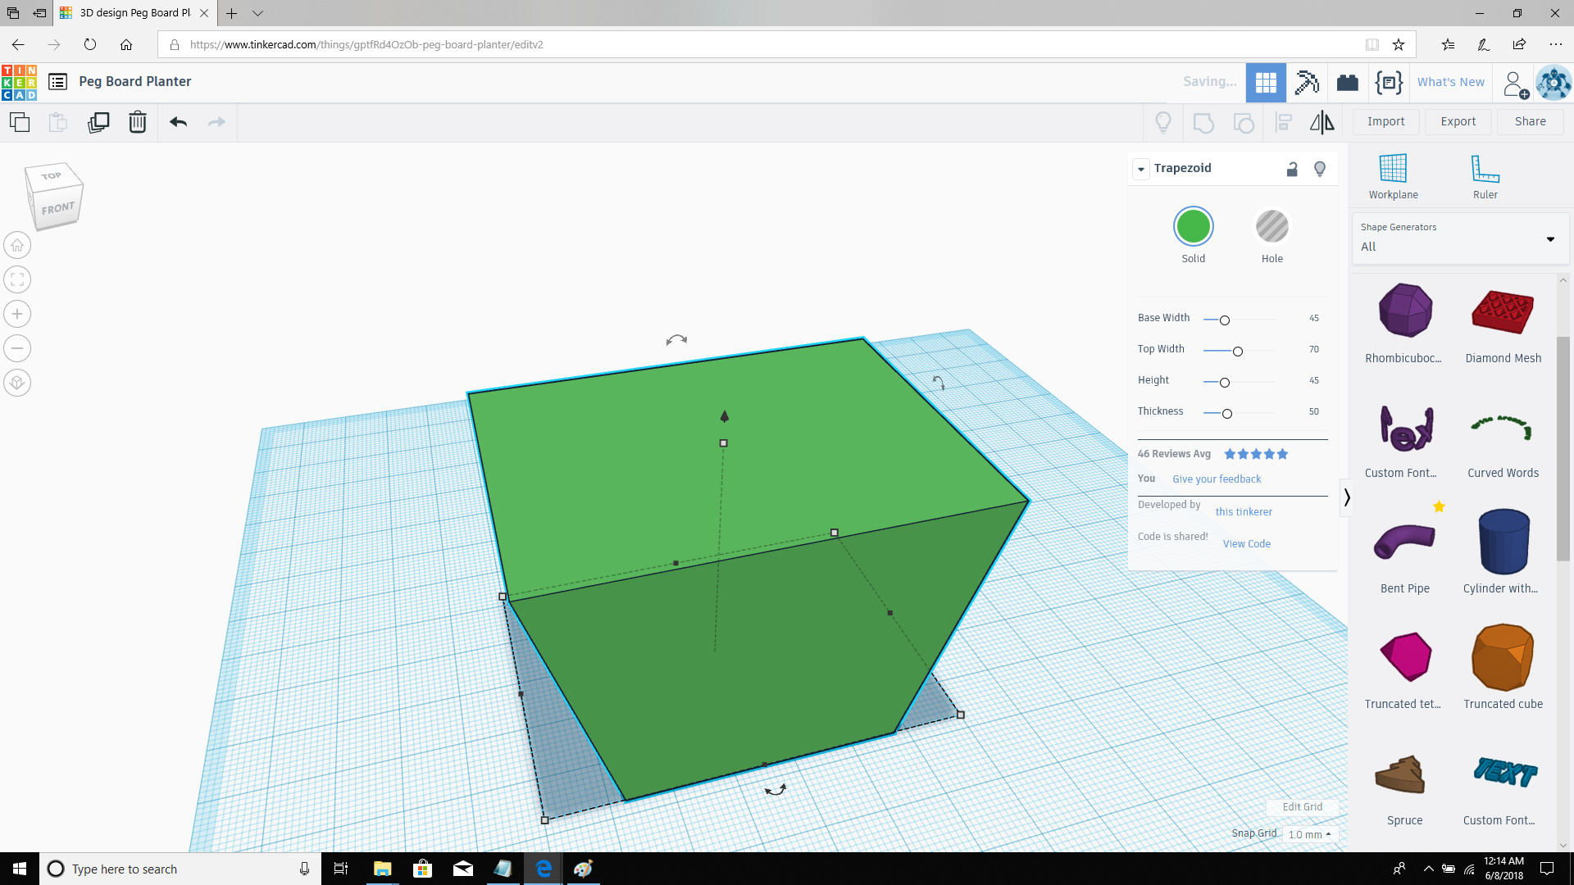Click the What's New tab
Screen dimensions: 1574x885
pos(1451,81)
